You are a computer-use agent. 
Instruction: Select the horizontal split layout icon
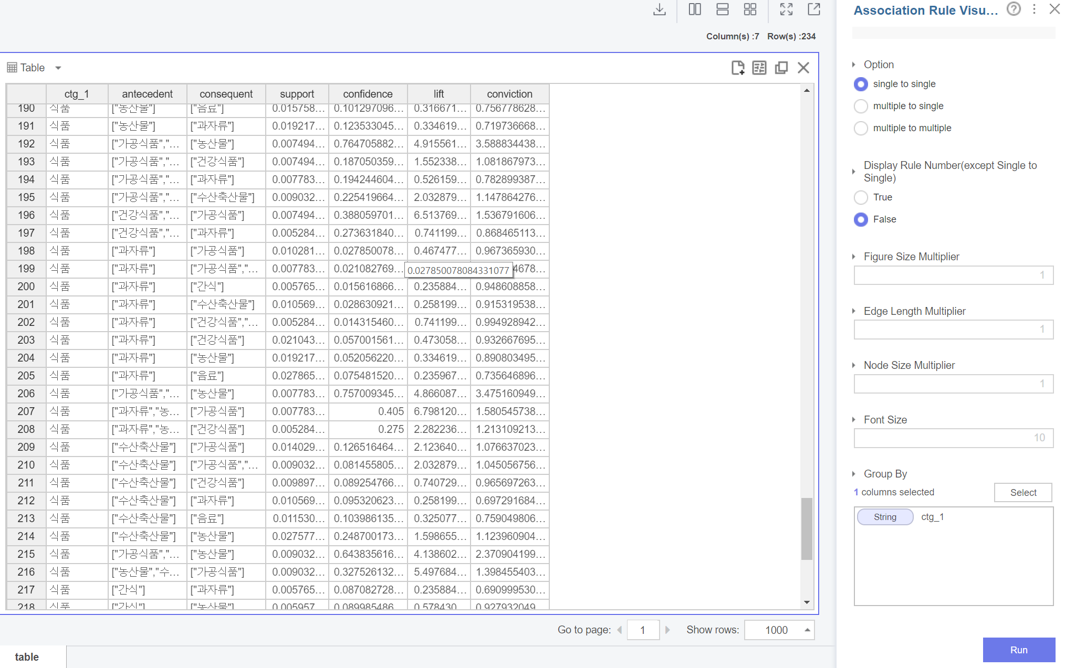pyautogui.click(x=722, y=9)
